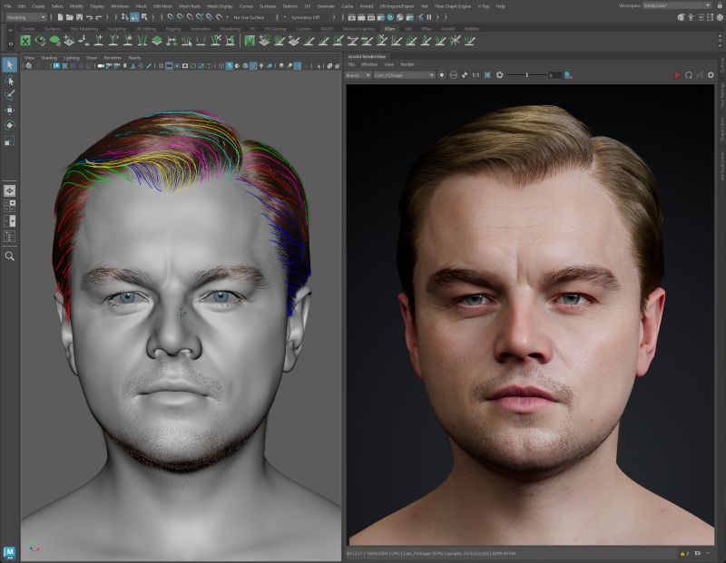Click the solid green grass groom icon
This screenshot has height=563, width=726.
pos(250,41)
